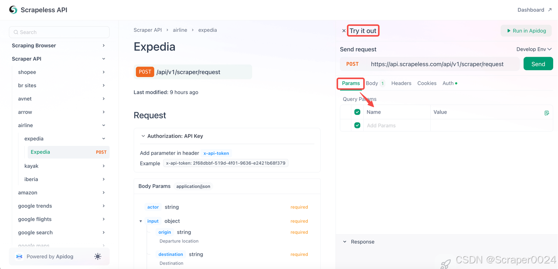
Task: Click the destination parameter name
Action: coord(171,255)
